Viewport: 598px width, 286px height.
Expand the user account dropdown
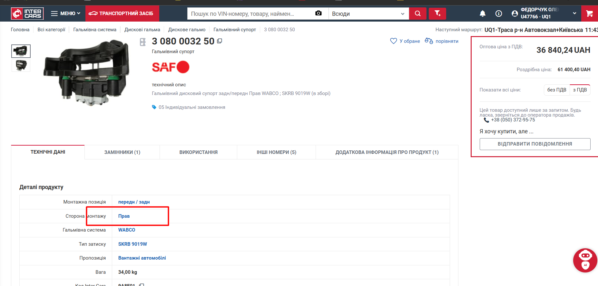coord(574,13)
